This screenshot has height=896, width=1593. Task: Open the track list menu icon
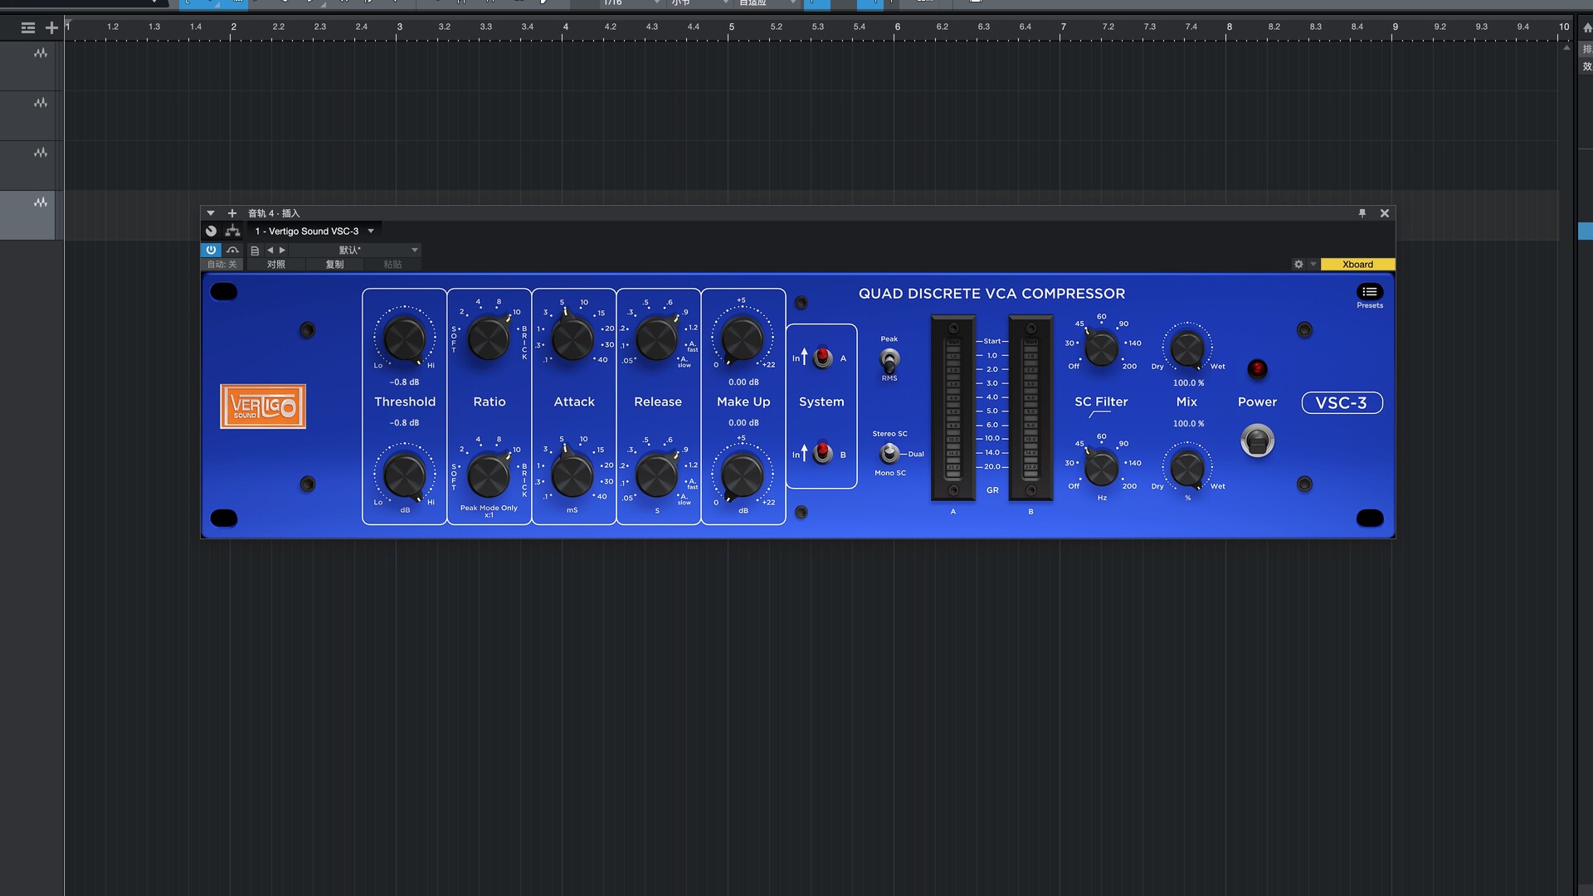28,27
